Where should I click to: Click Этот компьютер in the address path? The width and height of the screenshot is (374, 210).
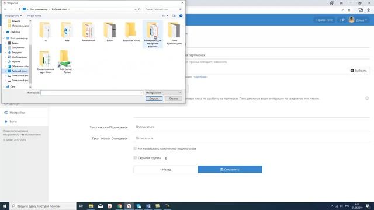coord(39,9)
